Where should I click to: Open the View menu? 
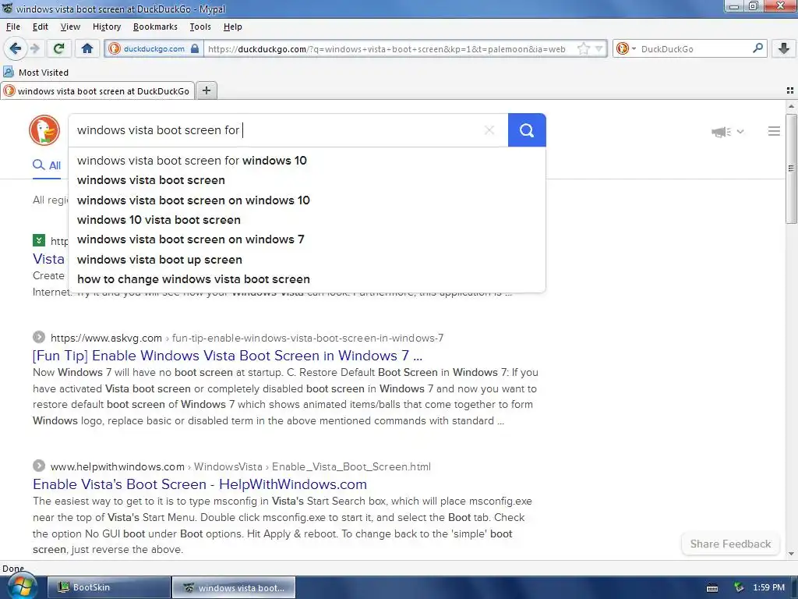(x=70, y=27)
